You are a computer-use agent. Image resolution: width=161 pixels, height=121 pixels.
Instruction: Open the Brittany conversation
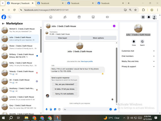point(20,56)
